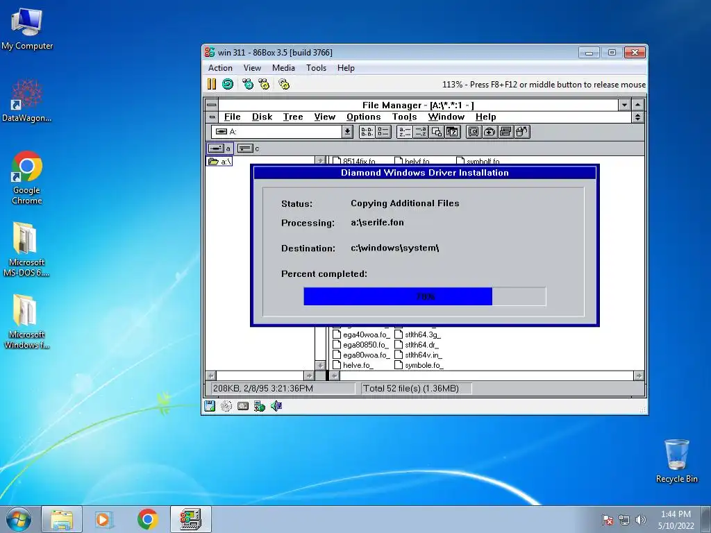Select file ega80woa.fo_
Screen dimensions: 711x533
coord(361,355)
